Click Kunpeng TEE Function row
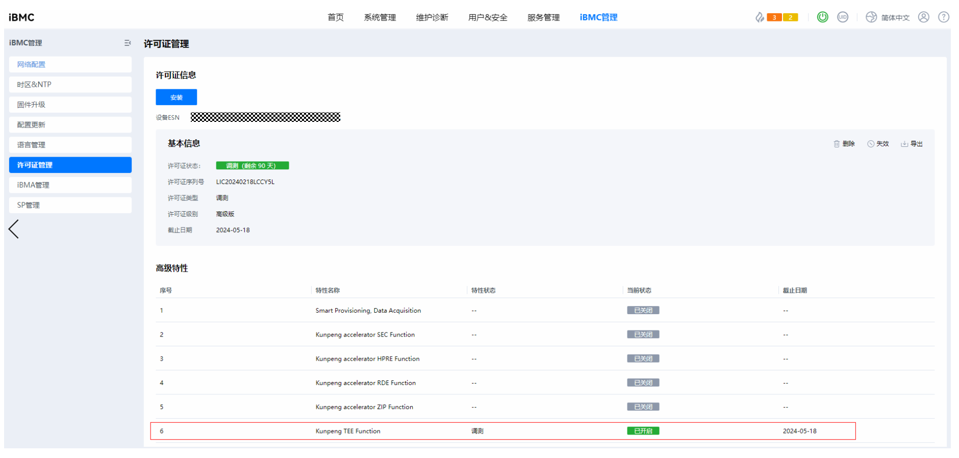This screenshot has height=458, width=959. point(545,431)
